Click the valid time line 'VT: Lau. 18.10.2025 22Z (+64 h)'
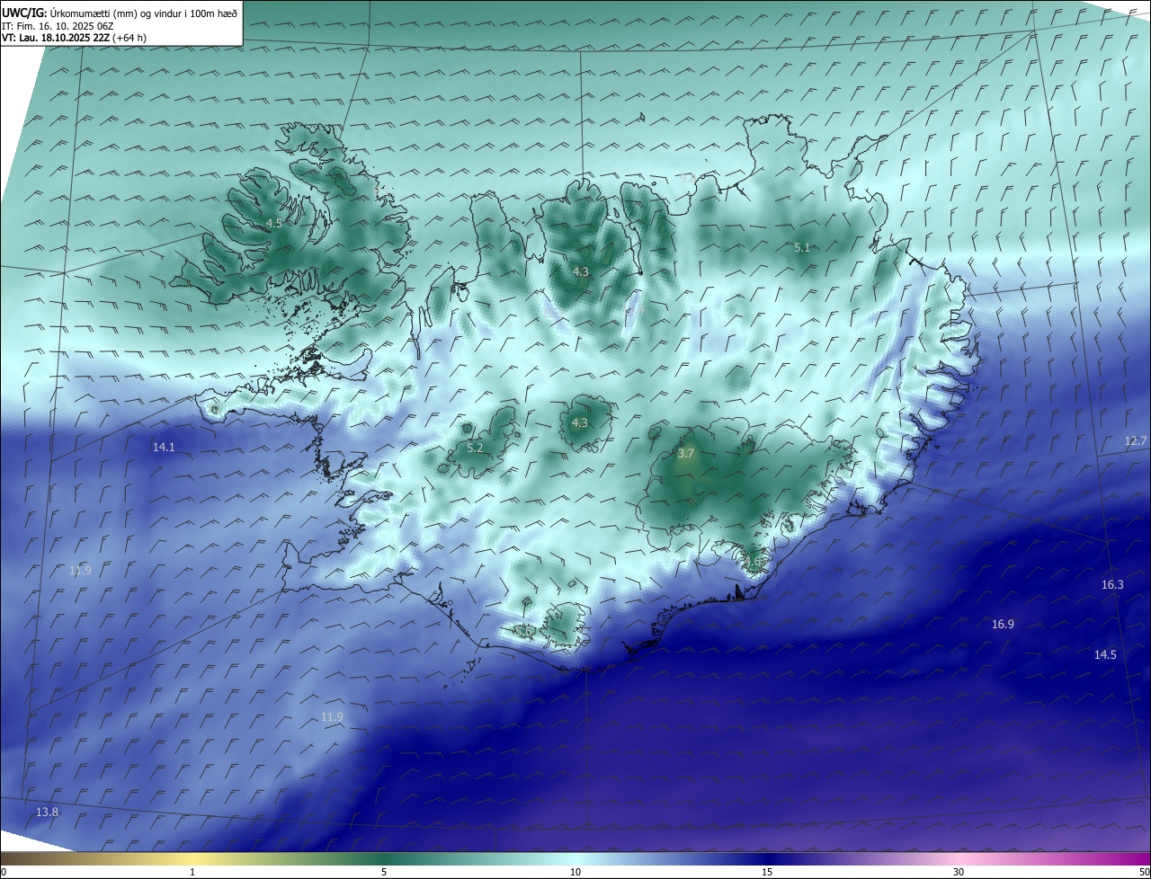This screenshot has height=879, width=1151. coord(74,38)
